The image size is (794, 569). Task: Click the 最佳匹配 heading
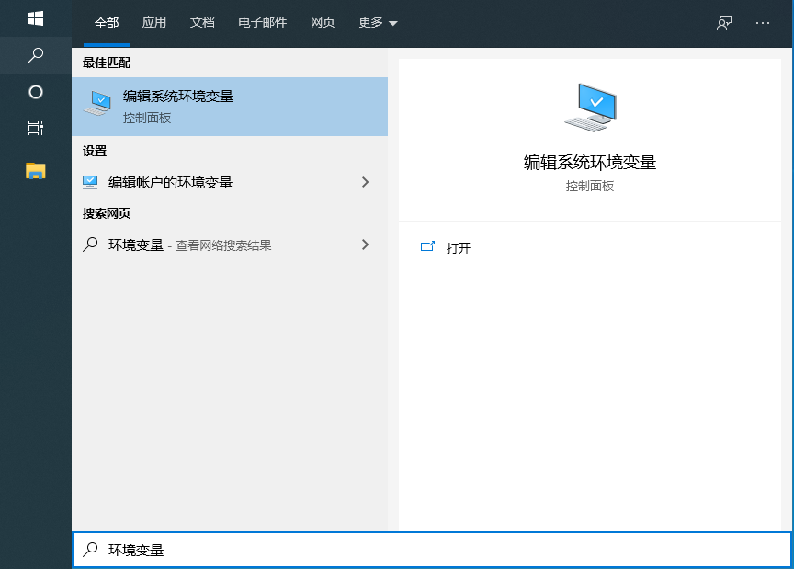click(x=107, y=63)
